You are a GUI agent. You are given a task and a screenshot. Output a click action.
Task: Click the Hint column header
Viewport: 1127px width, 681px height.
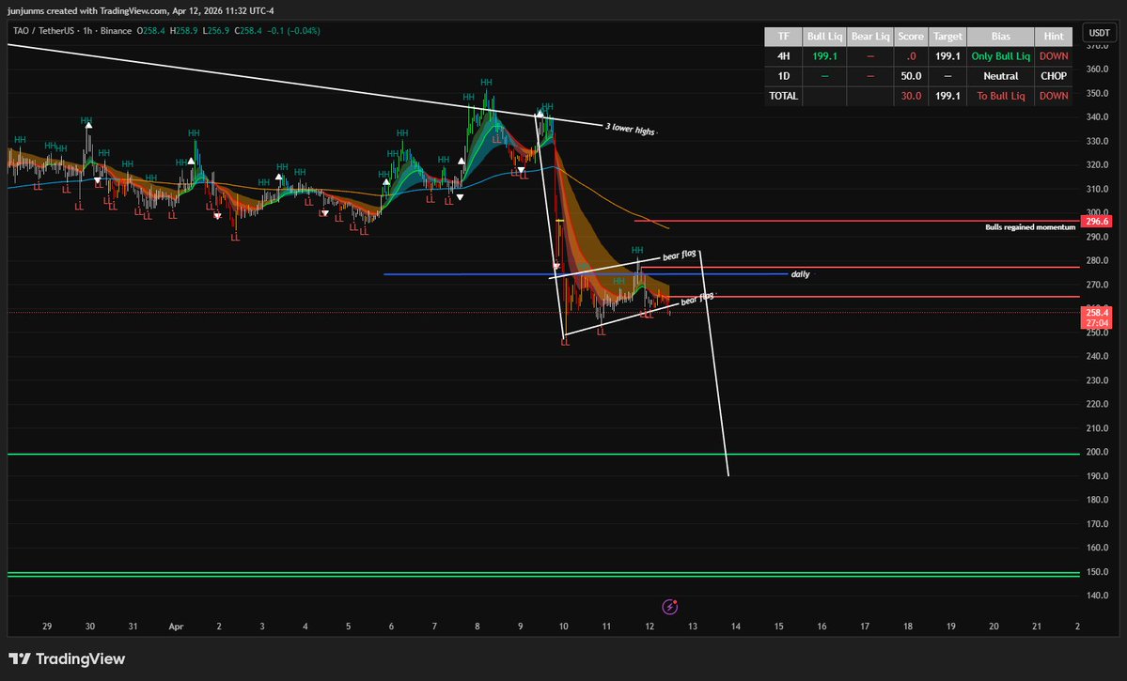point(1054,37)
